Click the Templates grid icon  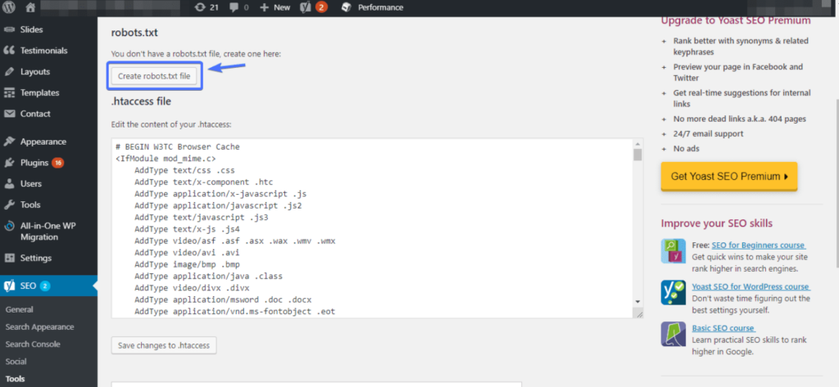(x=9, y=92)
